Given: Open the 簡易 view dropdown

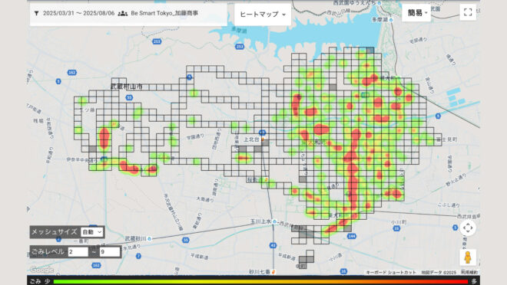Looking at the screenshot, I should 416,13.
